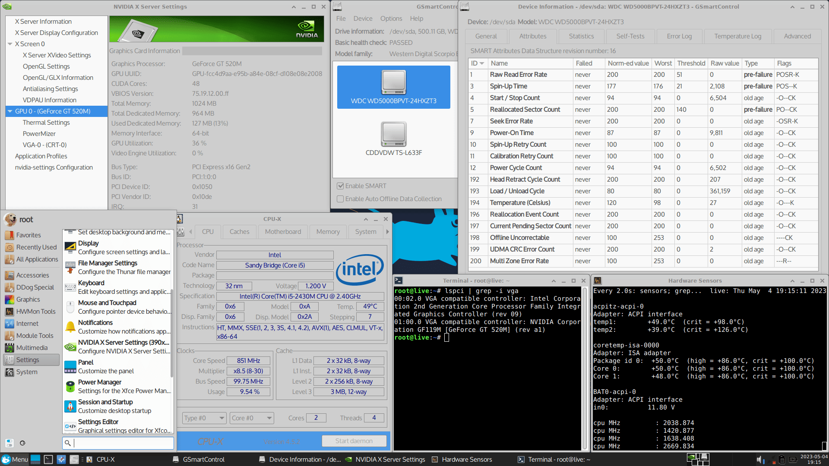This screenshot has width=829, height=466.
Task: Open the System category in menu
Action: click(31, 372)
